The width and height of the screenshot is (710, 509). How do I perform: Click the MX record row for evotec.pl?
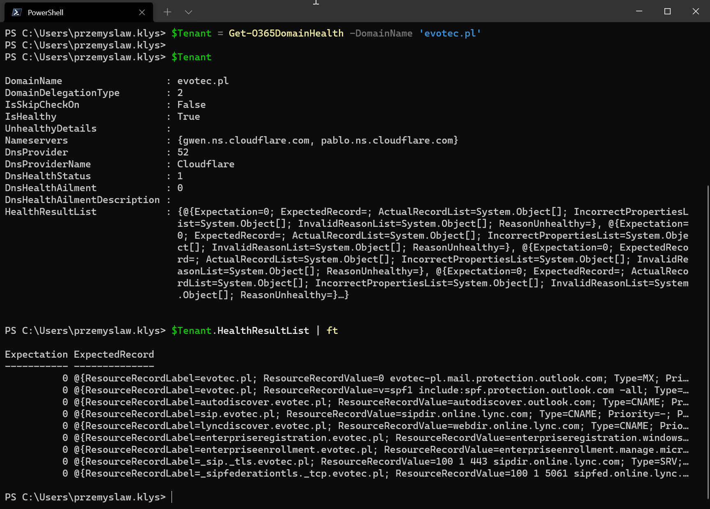287,378
